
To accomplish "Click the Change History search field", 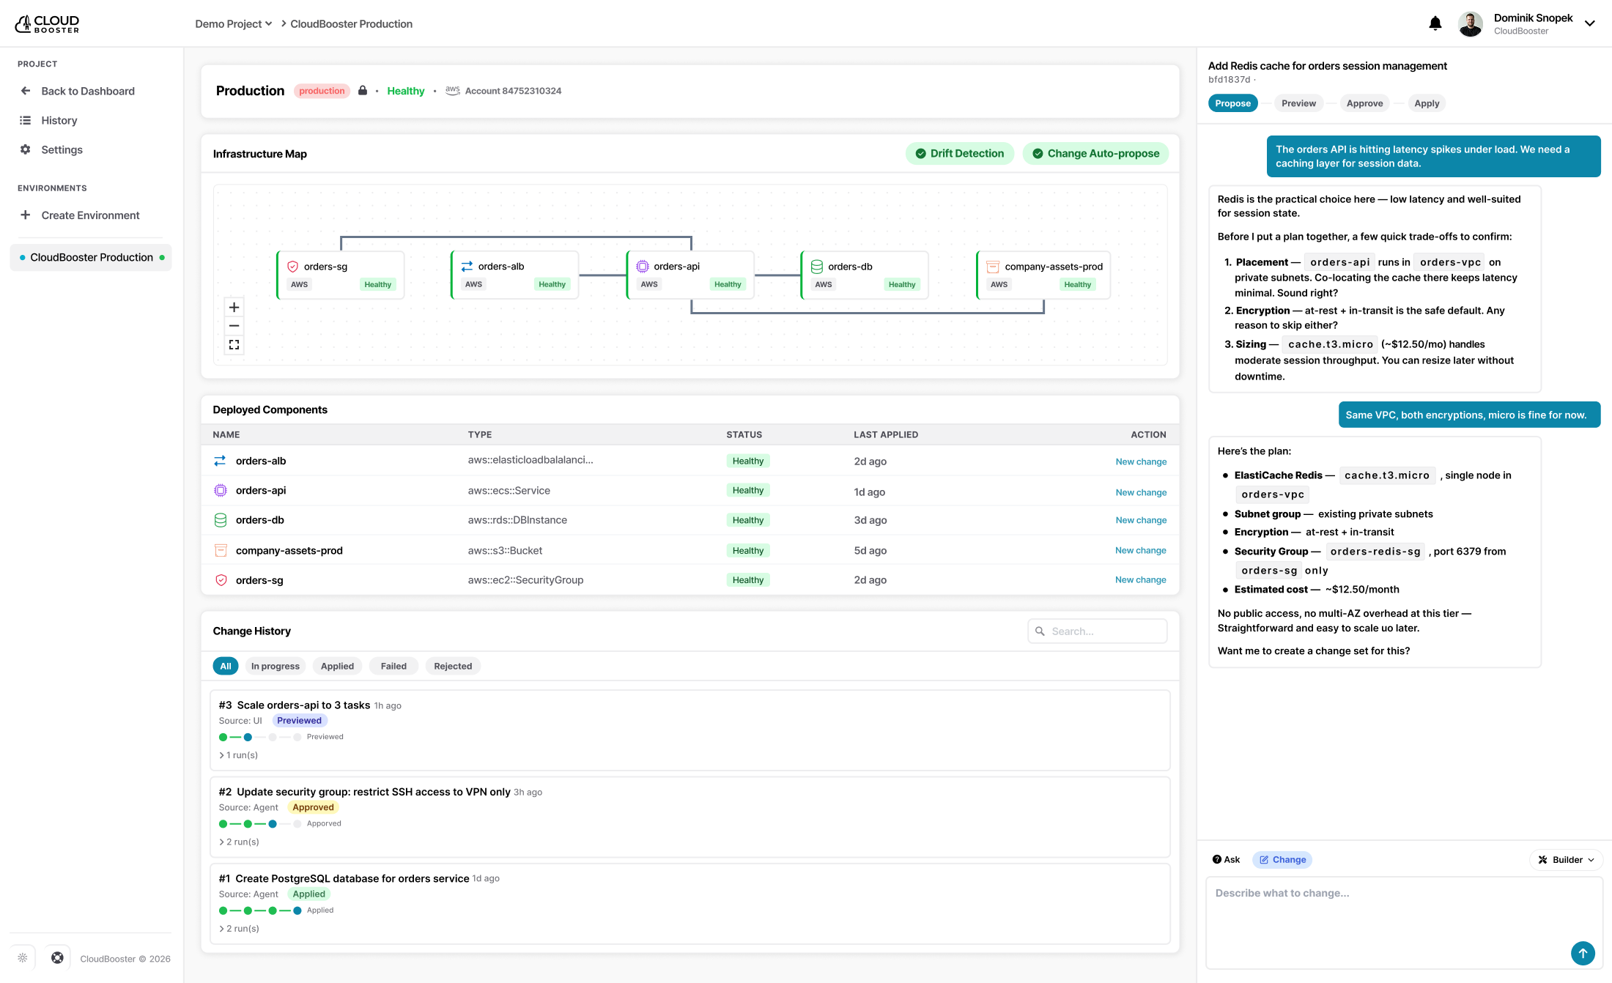I will click(x=1097, y=631).
